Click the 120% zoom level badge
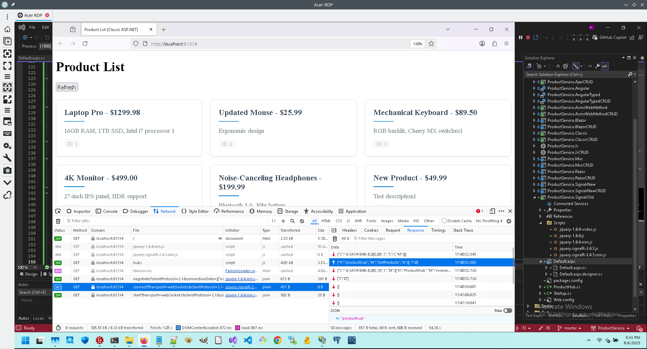The image size is (647, 349). coord(418,44)
